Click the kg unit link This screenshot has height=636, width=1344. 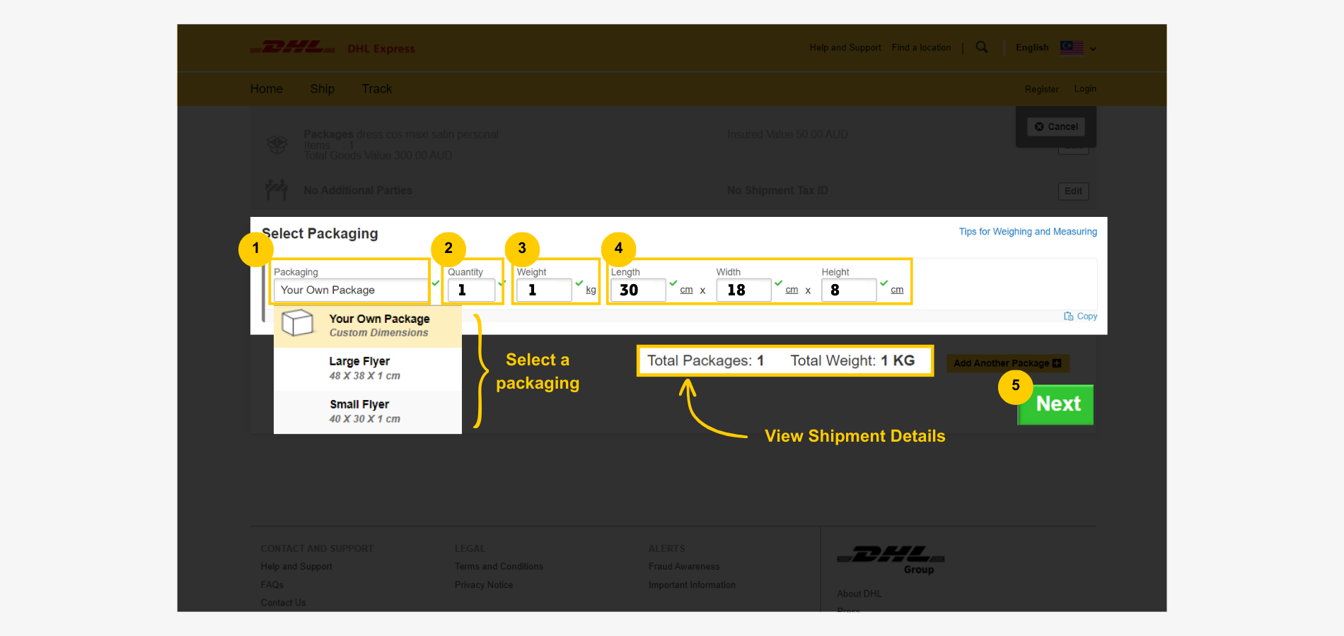click(x=591, y=290)
